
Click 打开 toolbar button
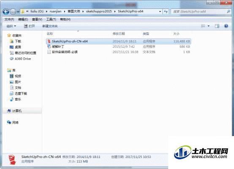pos(30,26)
